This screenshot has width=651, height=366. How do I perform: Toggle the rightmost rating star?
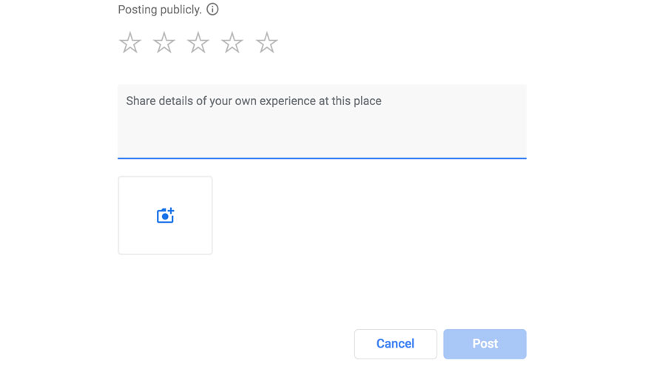[x=266, y=43]
